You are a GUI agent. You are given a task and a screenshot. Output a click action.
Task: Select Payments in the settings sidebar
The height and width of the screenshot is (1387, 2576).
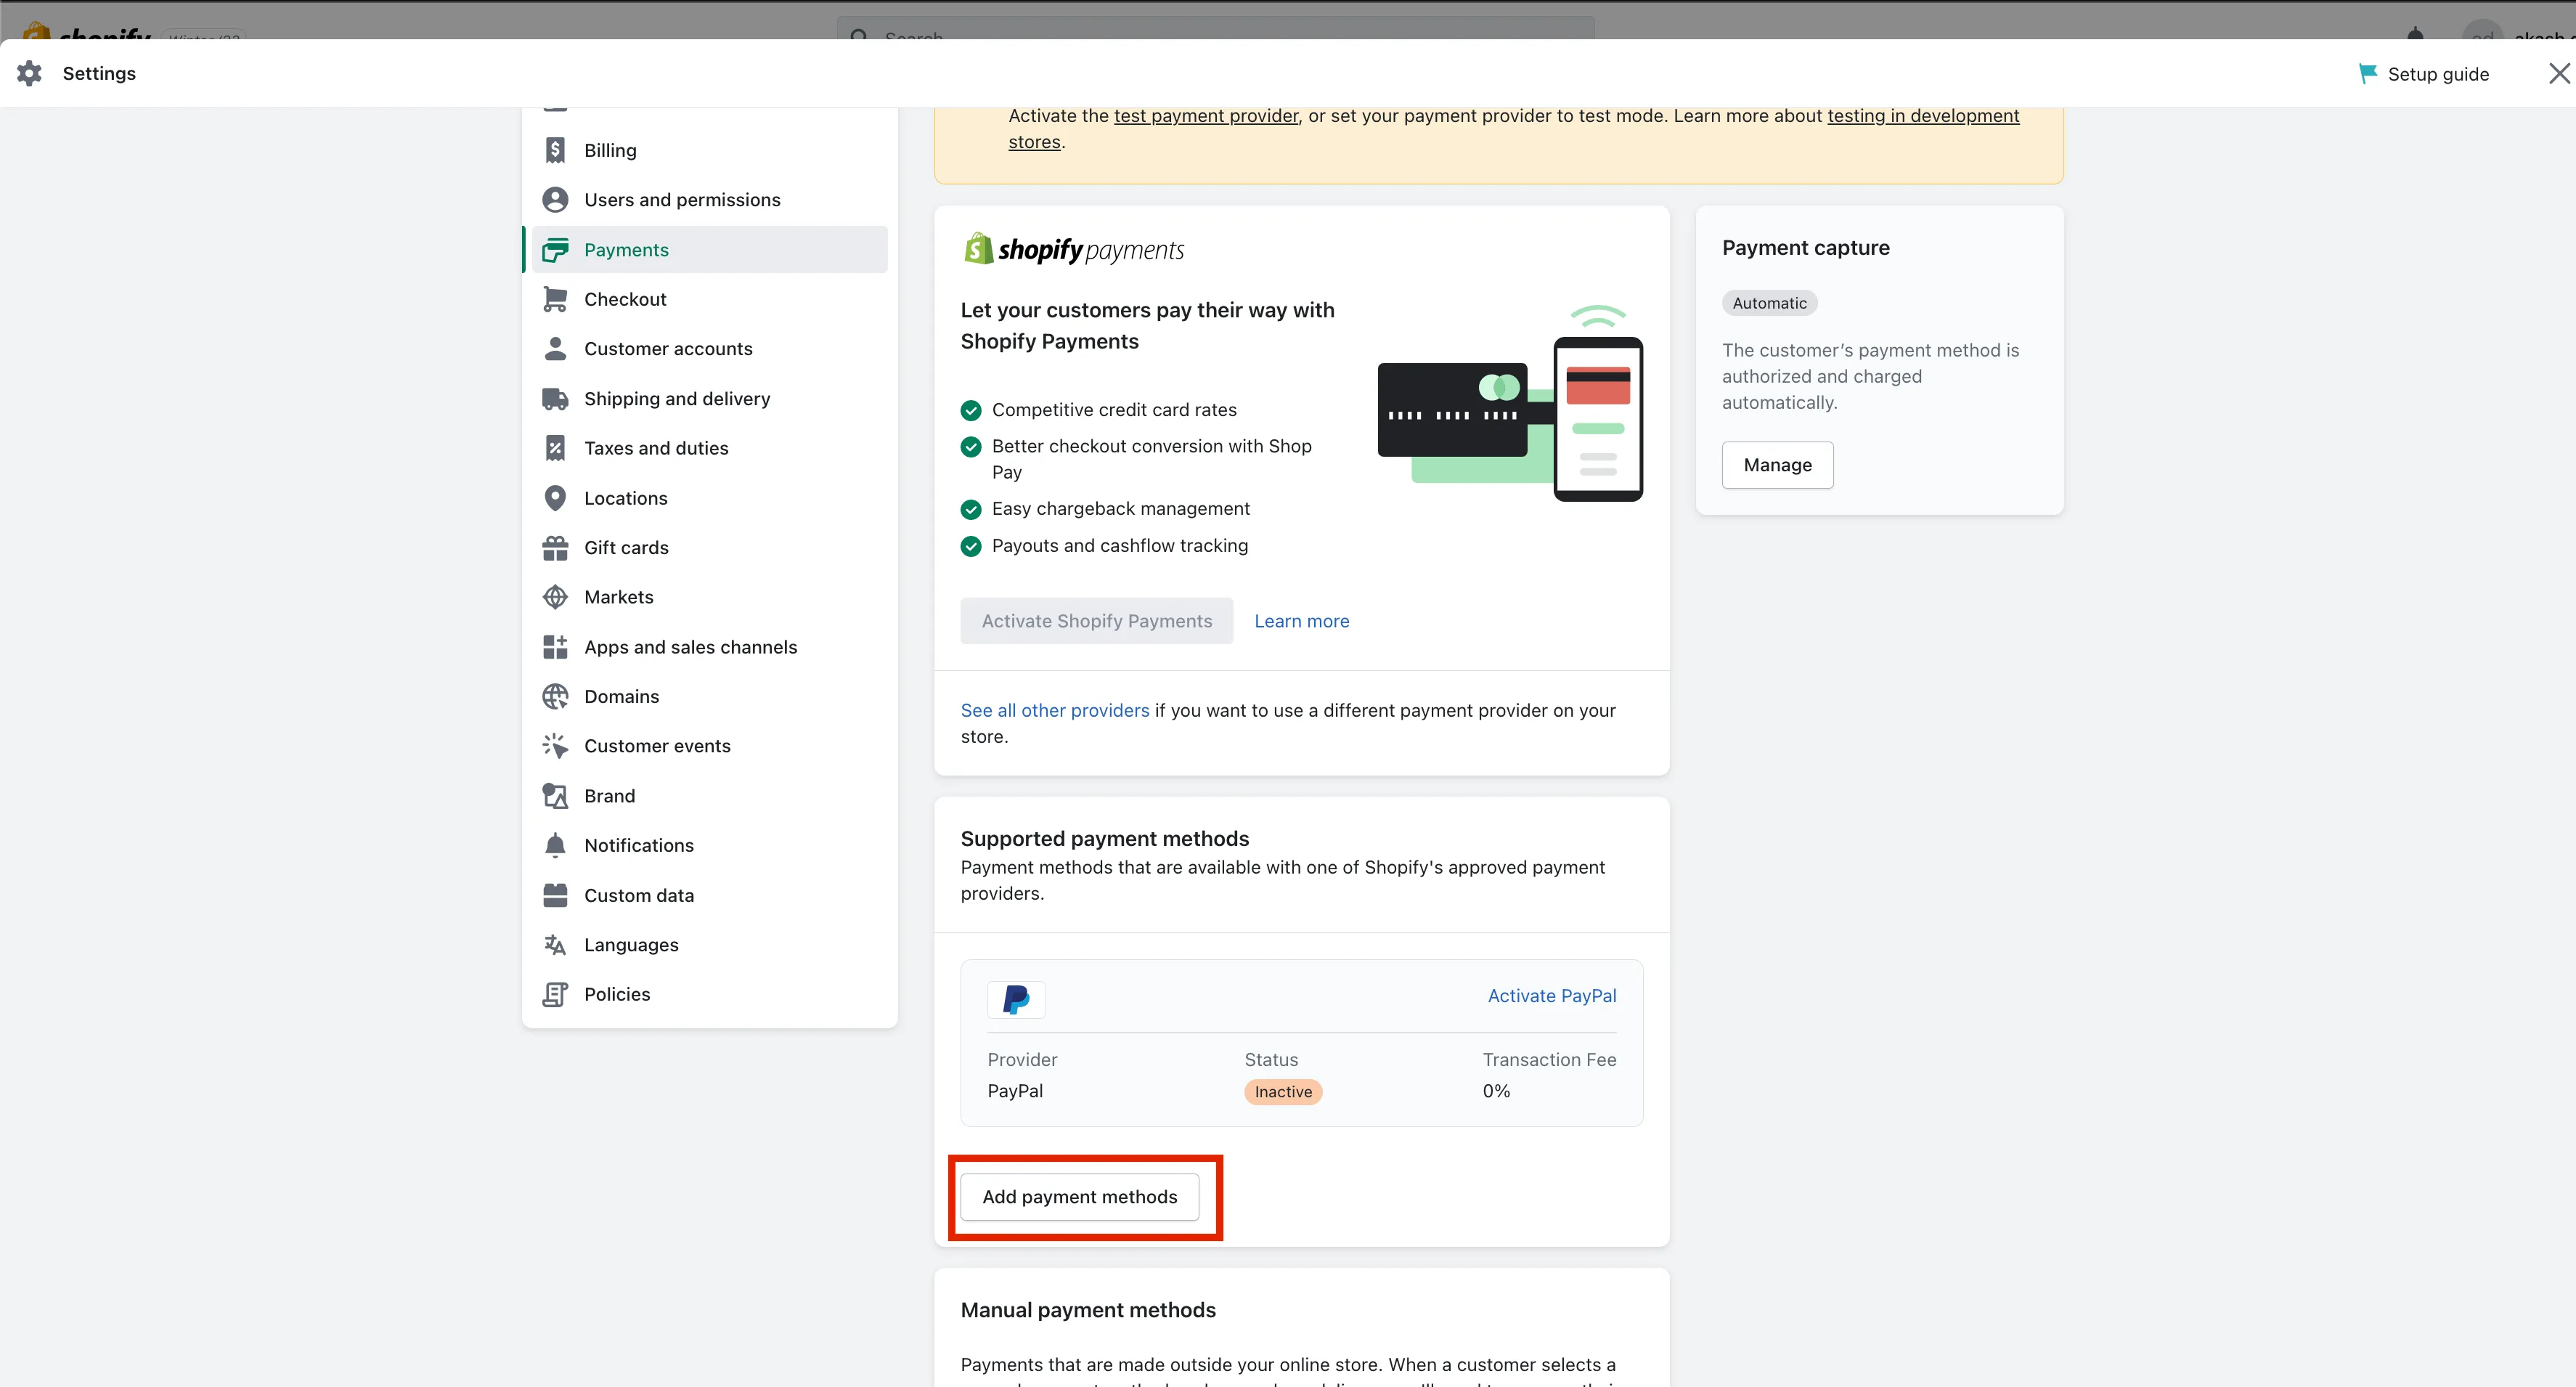(x=709, y=250)
